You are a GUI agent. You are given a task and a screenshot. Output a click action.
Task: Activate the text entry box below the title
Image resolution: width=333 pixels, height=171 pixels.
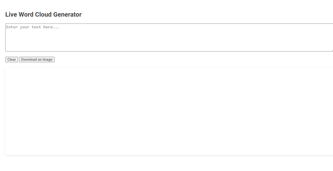[169, 37]
